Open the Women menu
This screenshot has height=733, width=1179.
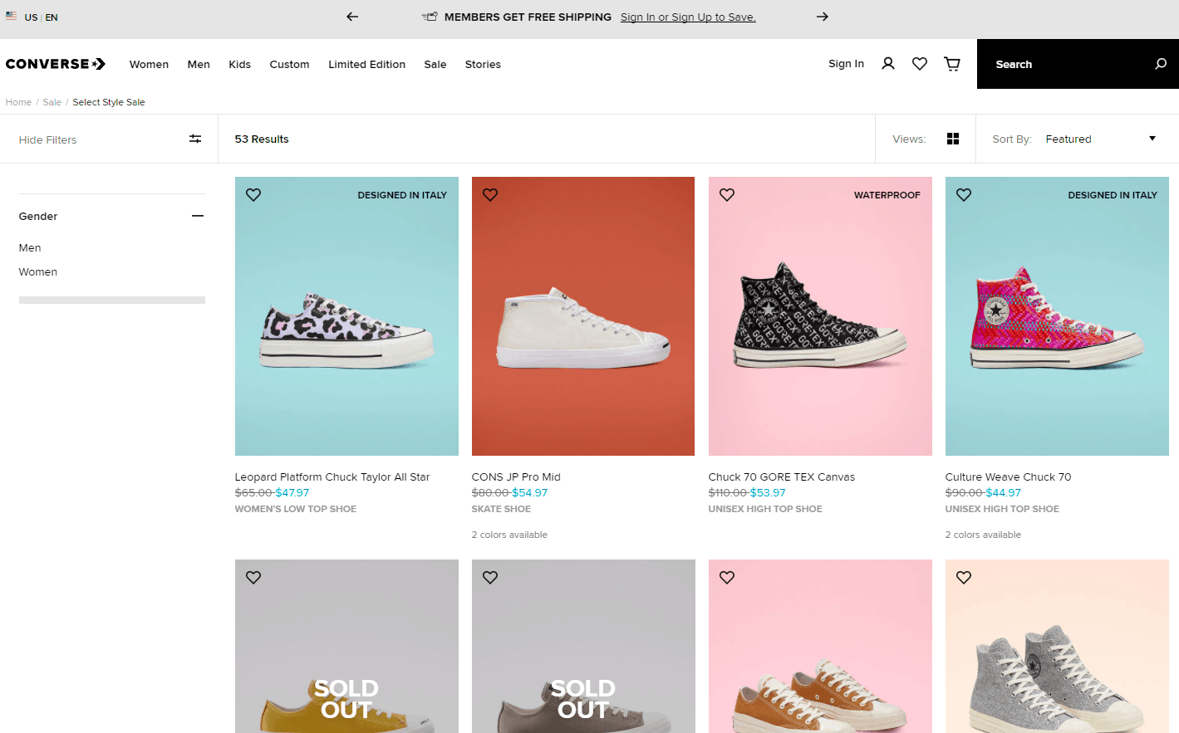[149, 64]
